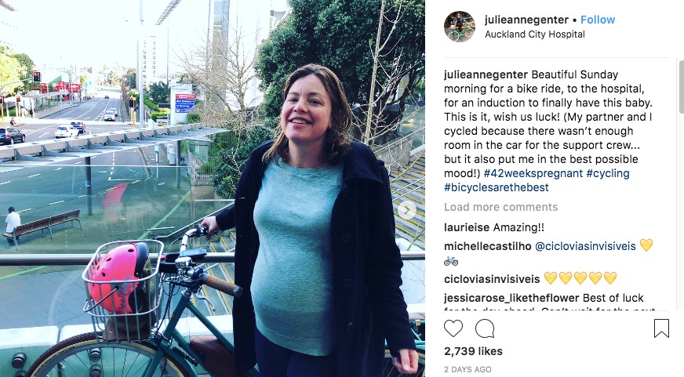Viewport: 684px width, 377px height.
Task: Open the Auckland City Hospital location link
Action: click(535, 34)
